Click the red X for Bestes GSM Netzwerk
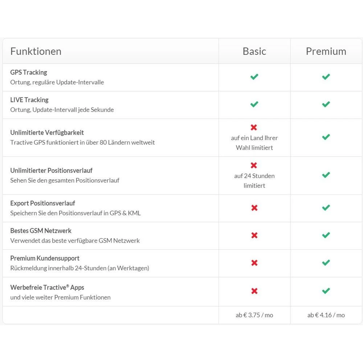Screen dimensions: 363x363 tap(254, 236)
